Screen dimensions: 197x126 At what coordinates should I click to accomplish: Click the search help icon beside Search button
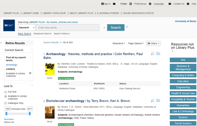[127, 27]
